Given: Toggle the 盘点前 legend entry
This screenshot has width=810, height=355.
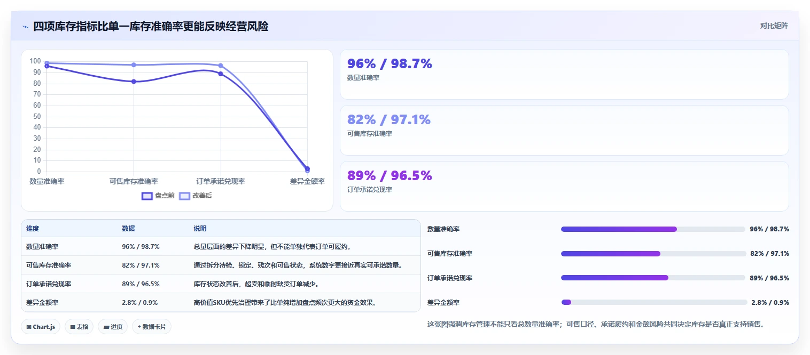Looking at the screenshot, I should point(158,196).
